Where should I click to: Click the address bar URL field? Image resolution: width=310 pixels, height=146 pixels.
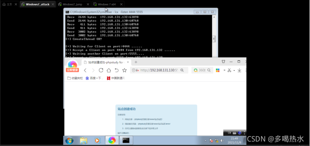pyautogui.click(x=159, y=70)
